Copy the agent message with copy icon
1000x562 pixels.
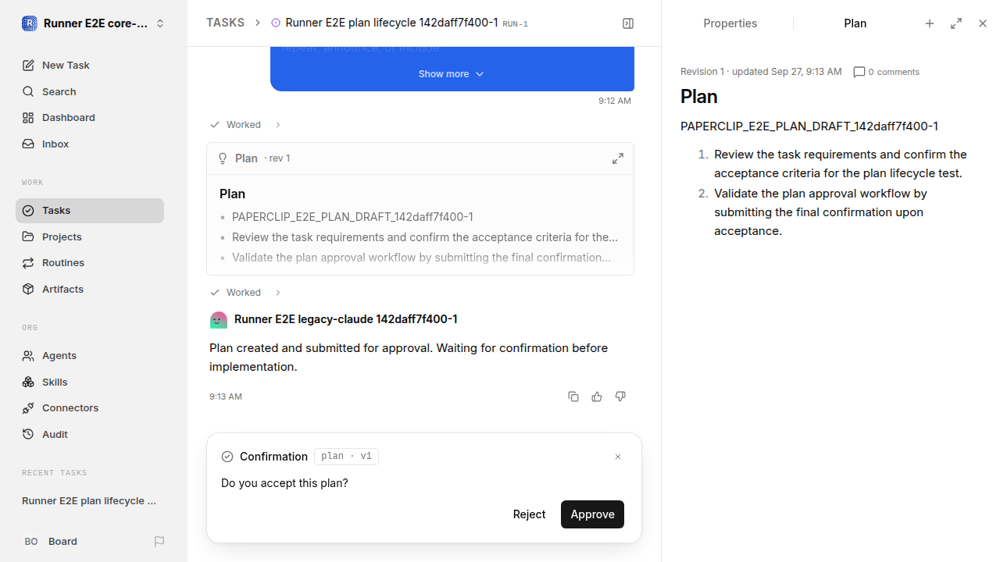pos(573,397)
